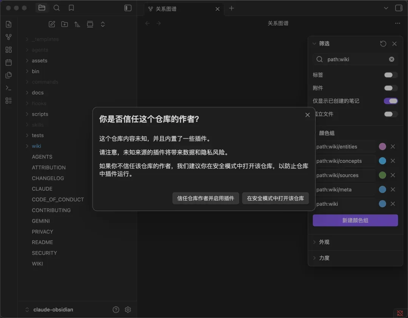Remove path:wiki/meta color group
The image size is (408, 318).
(393, 190)
